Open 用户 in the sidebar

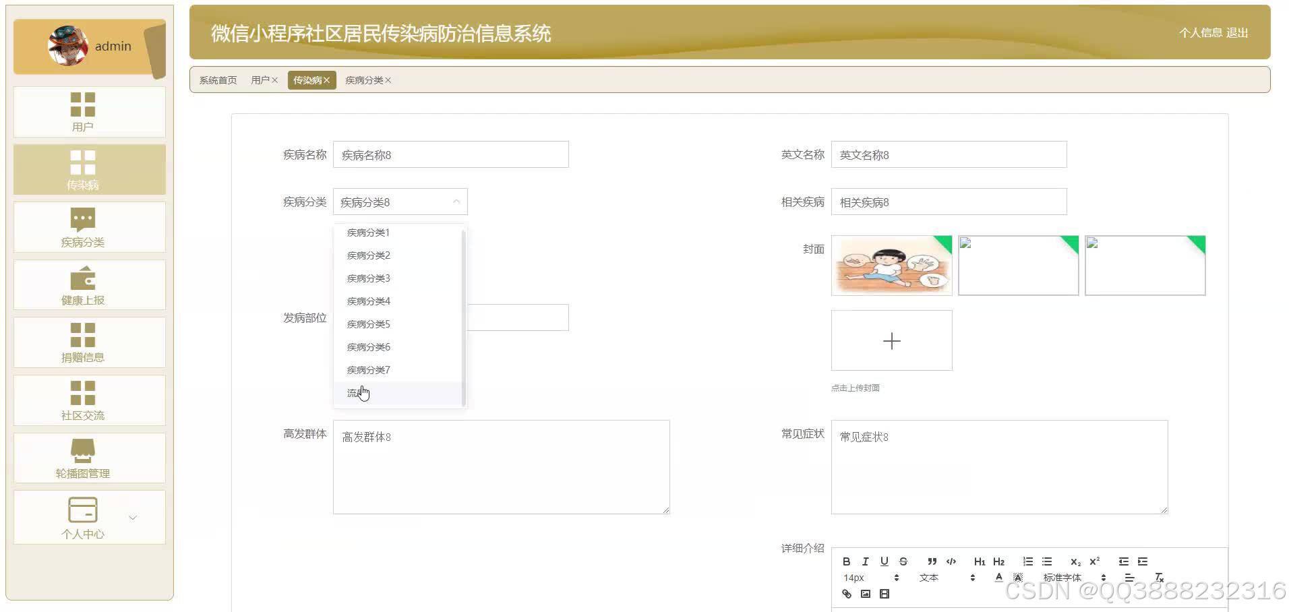point(90,112)
